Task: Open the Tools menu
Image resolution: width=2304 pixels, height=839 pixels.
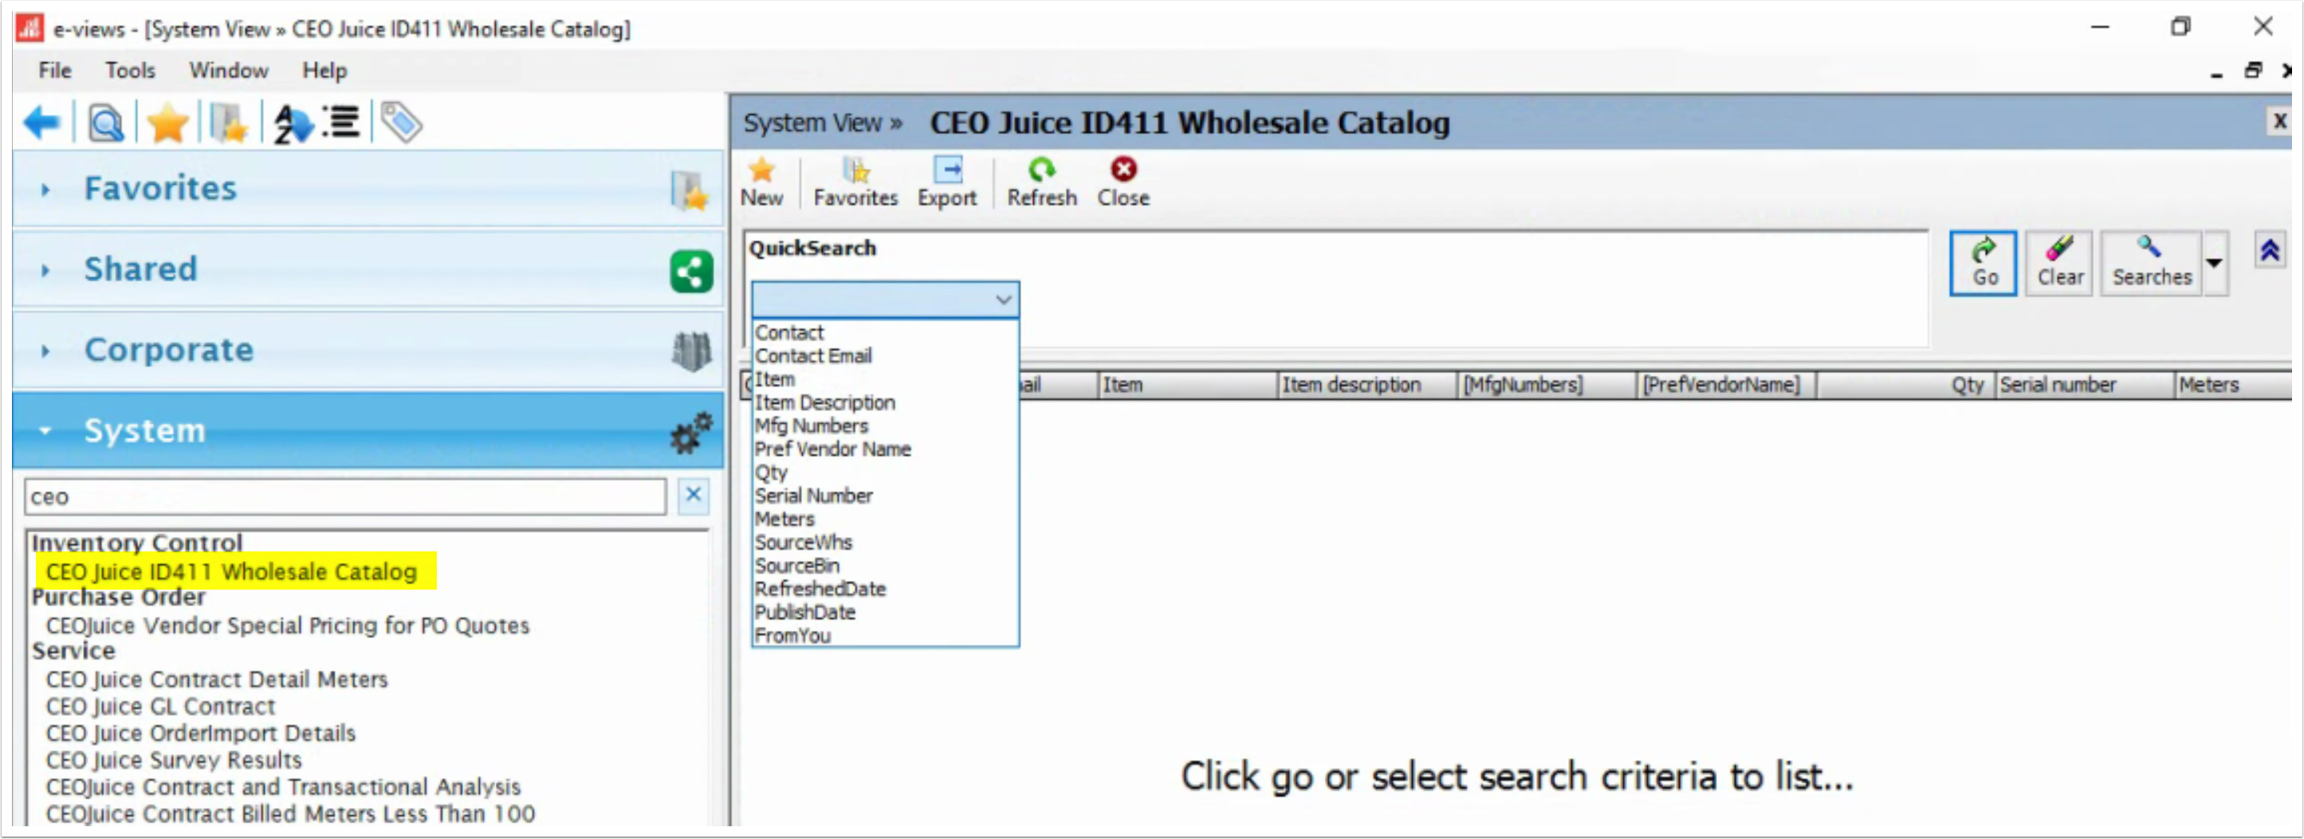Action: pos(130,69)
